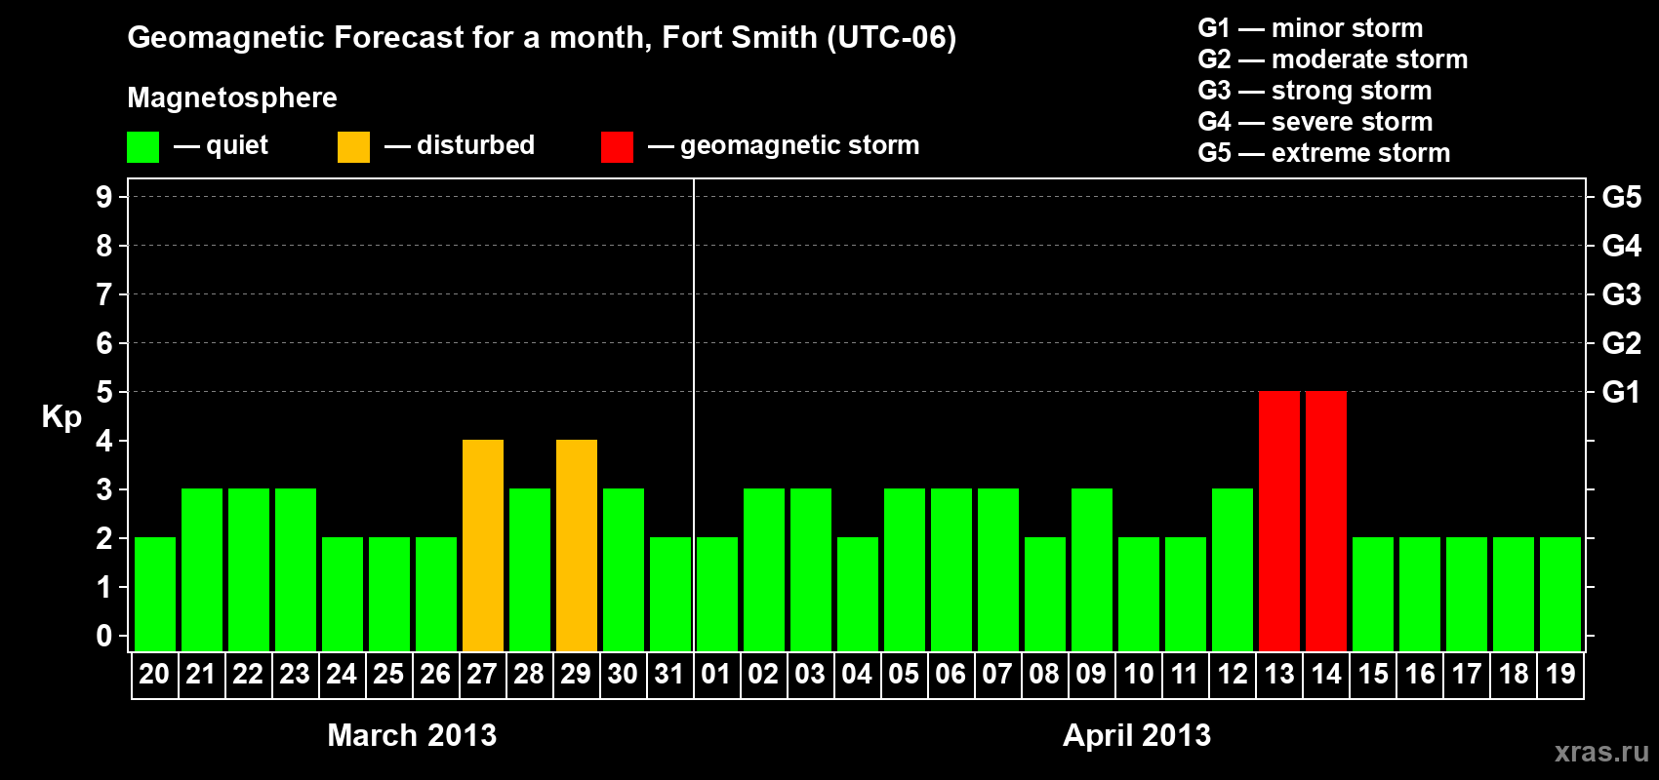Select the red bar for April 13
The width and height of the screenshot is (1659, 780).
pos(1279,521)
